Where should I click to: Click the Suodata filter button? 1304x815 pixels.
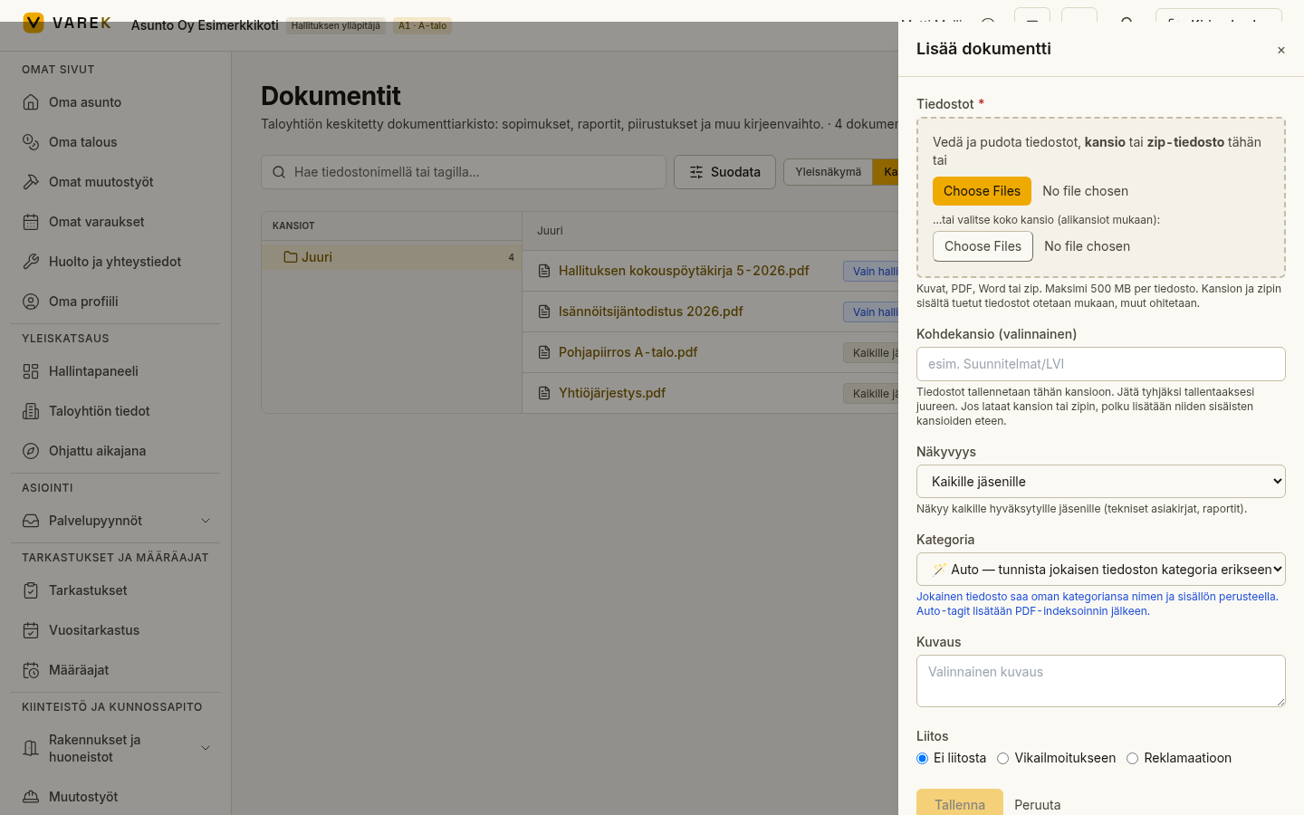(x=724, y=172)
